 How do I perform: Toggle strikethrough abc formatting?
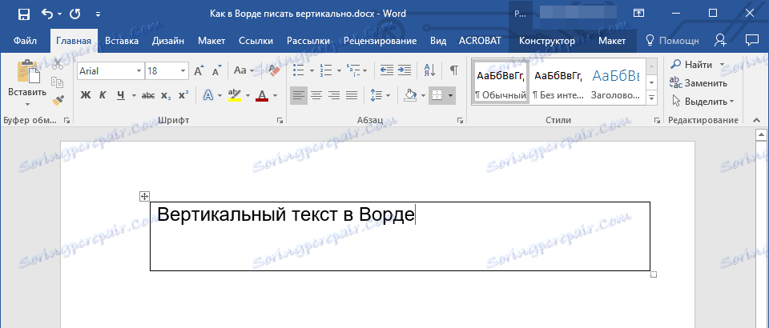(148, 95)
